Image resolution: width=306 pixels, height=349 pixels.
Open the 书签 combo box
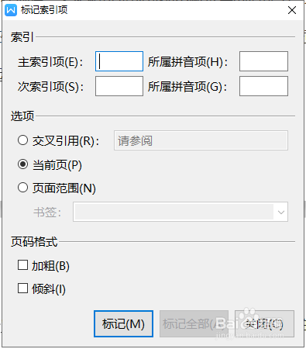click(x=181, y=212)
